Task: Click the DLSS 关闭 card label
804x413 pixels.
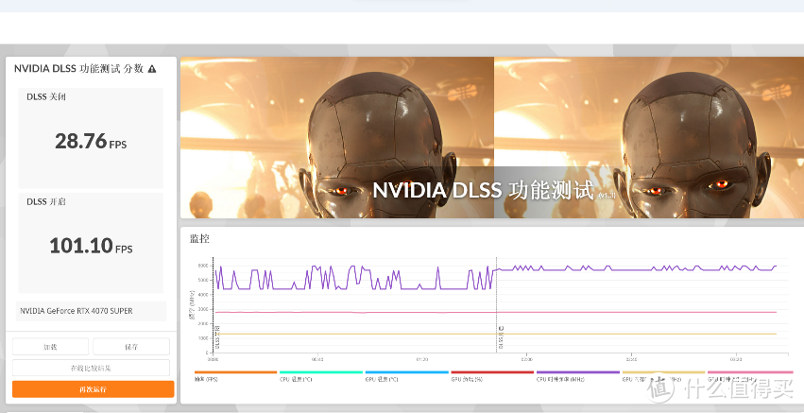Action: coord(46,96)
